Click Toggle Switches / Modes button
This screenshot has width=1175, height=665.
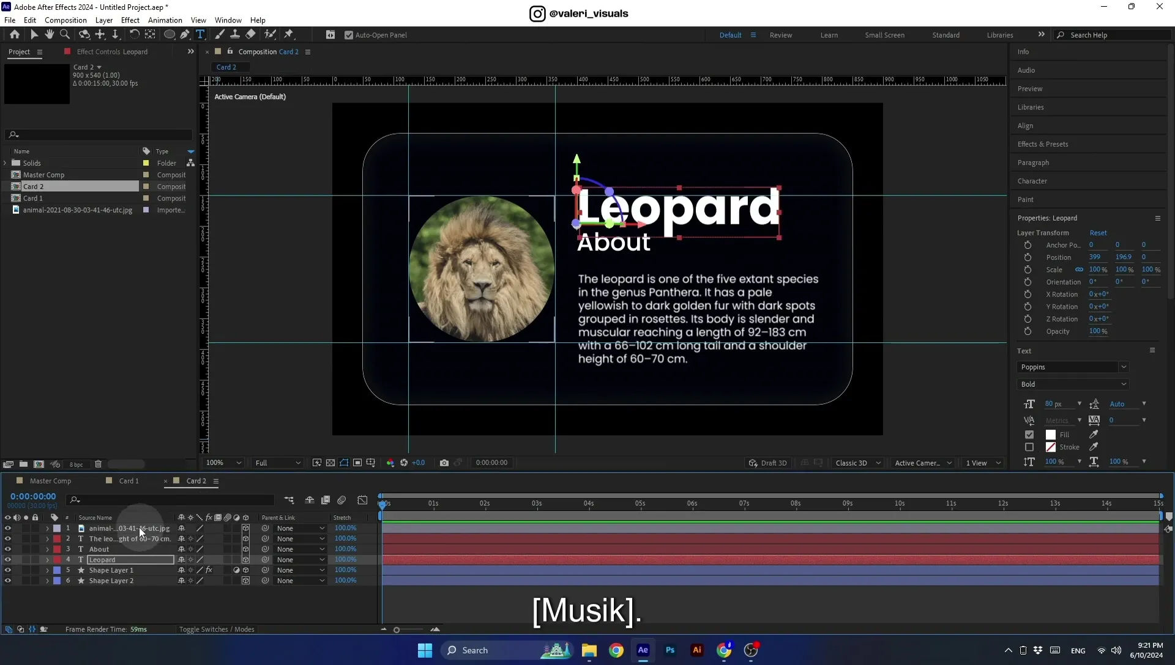(x=216, y=630)
